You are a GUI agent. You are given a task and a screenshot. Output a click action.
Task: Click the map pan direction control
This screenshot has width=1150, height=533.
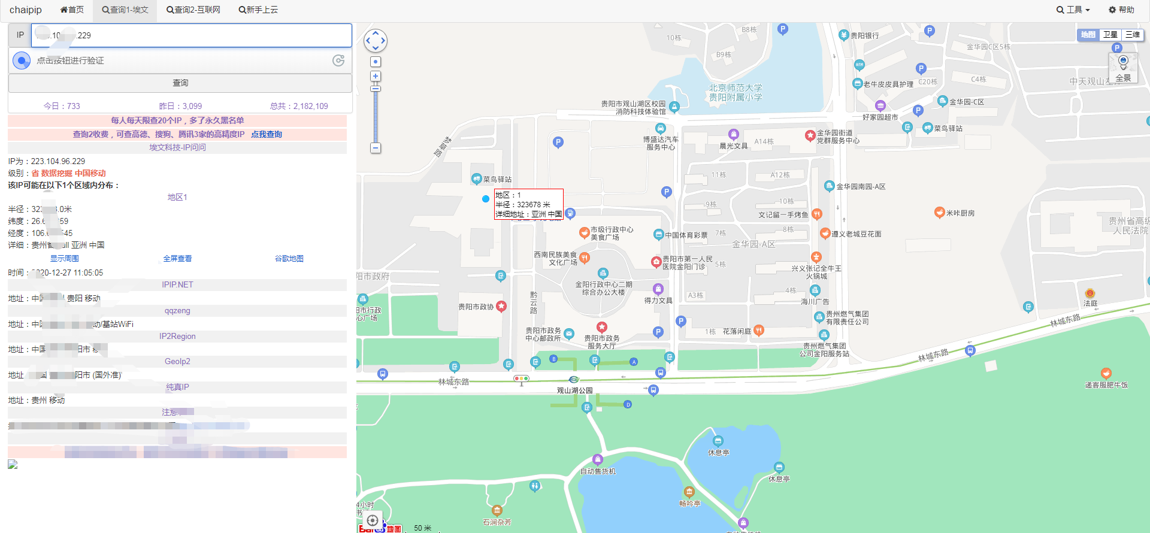coord(376,41)
